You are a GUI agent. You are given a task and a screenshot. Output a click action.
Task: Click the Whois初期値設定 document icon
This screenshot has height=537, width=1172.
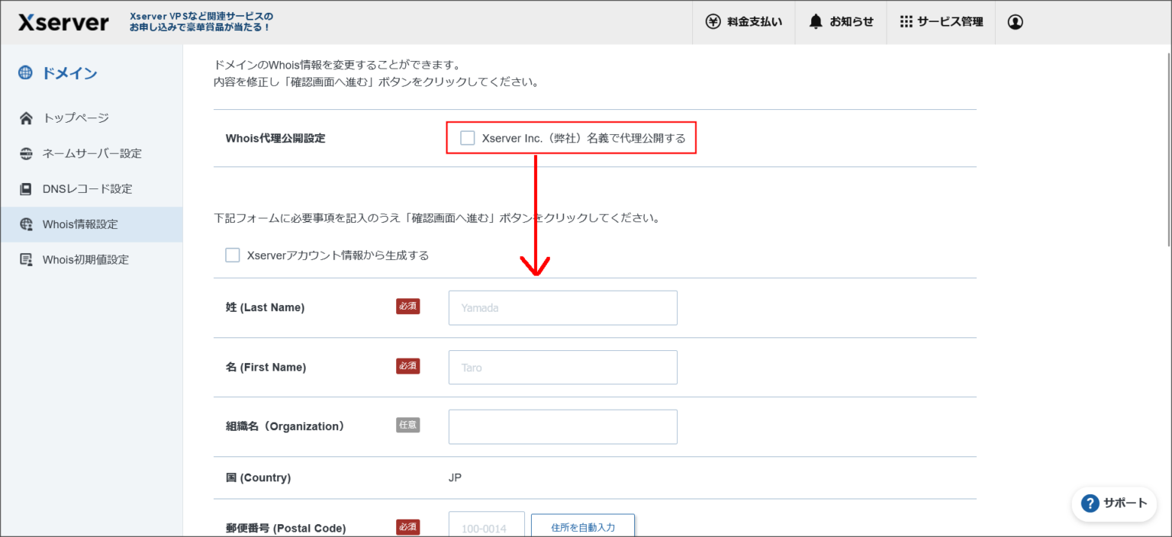27,259
